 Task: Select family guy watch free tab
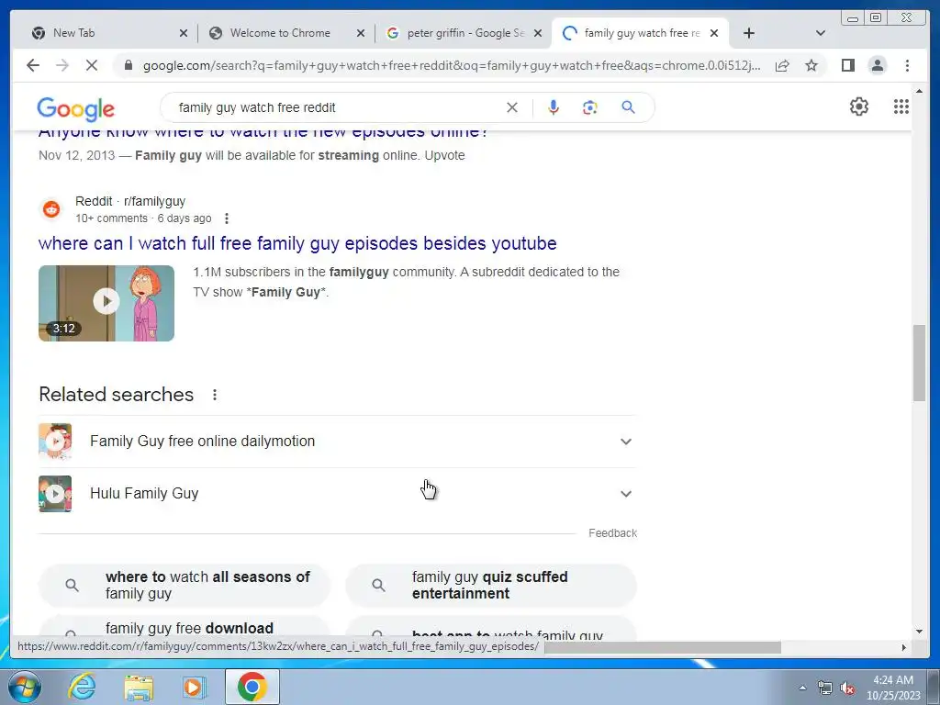(642, 33)
